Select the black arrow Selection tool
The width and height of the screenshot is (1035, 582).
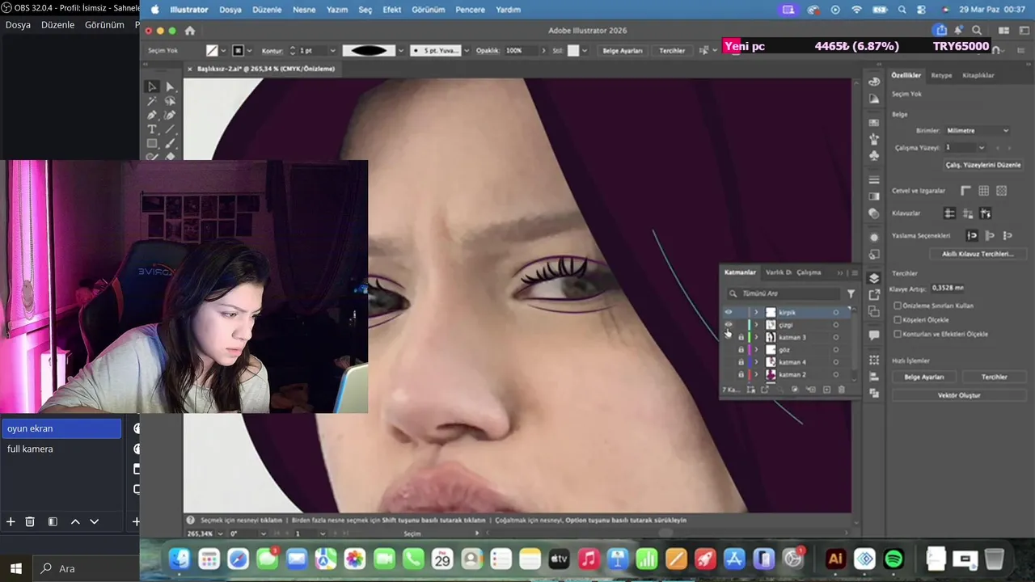152,86
